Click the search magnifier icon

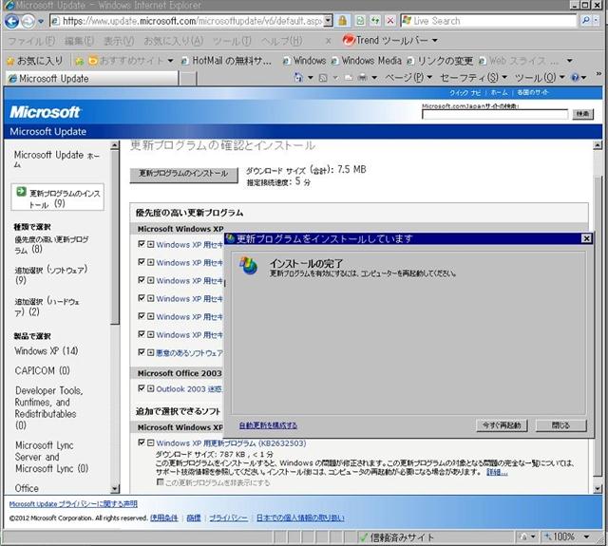(x=586, y=21)
